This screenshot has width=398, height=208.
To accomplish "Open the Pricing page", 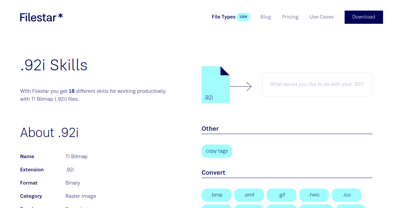I will click(x=290, y=17).
